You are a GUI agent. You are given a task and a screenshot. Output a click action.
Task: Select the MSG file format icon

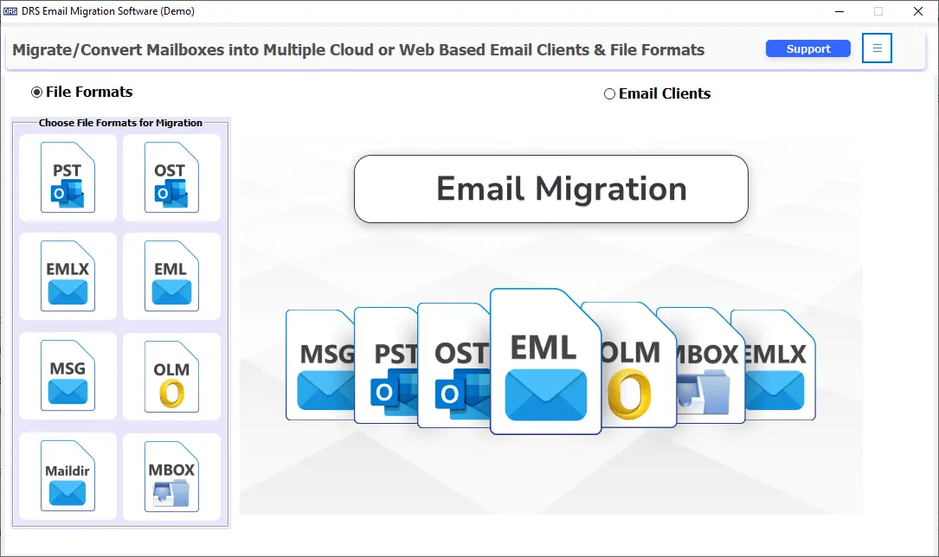tap(68, 375)
